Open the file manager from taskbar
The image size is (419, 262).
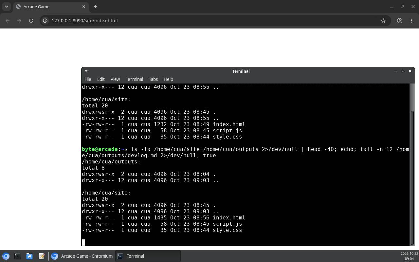click(x=29, y=256)
